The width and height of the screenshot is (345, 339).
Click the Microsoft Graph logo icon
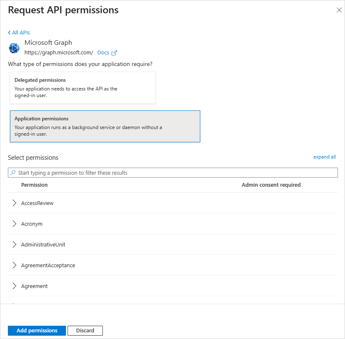[x=14, y=48]
